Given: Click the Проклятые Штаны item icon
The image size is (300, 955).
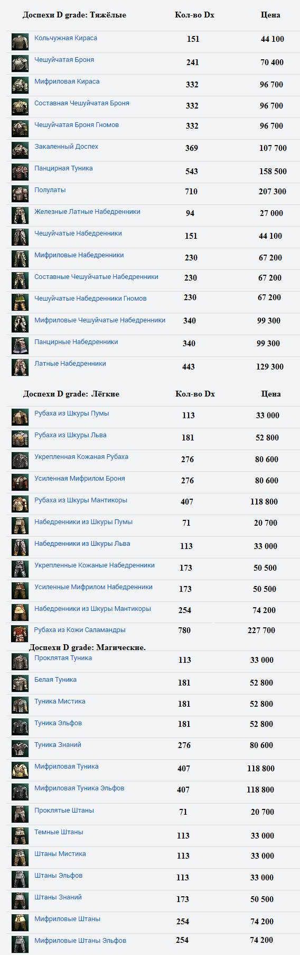Looking at the screenshot, I should tap(20, 814).
